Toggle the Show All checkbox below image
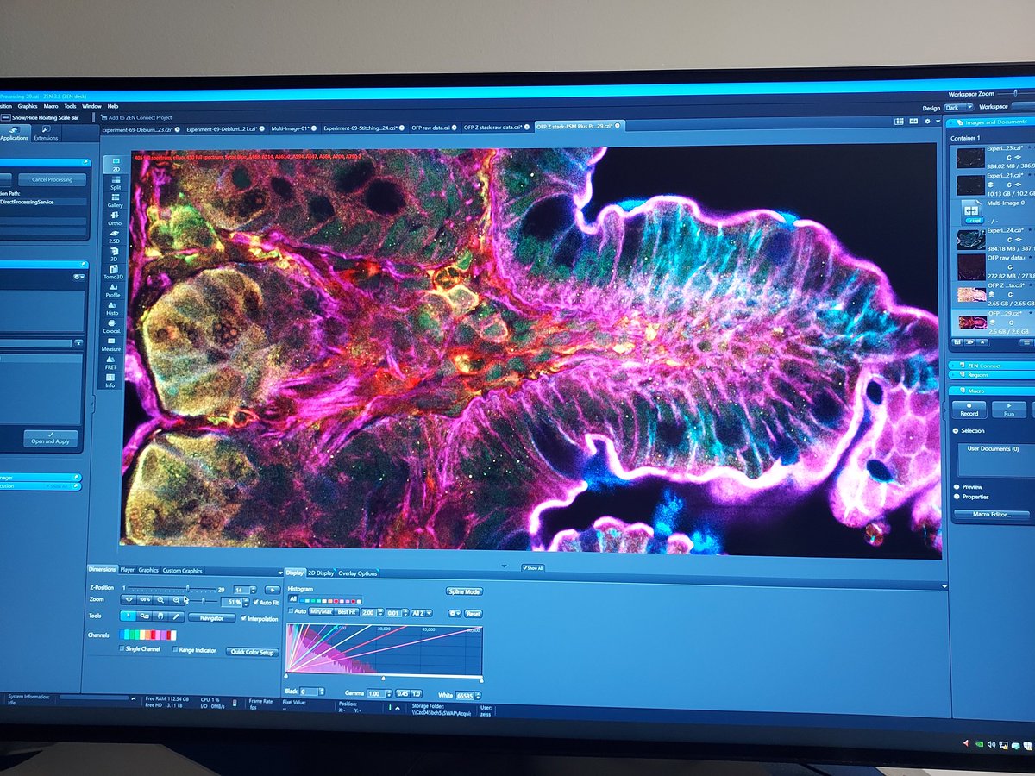The width and height of the screenshot is (1035, 776). [x=533, y=567]
